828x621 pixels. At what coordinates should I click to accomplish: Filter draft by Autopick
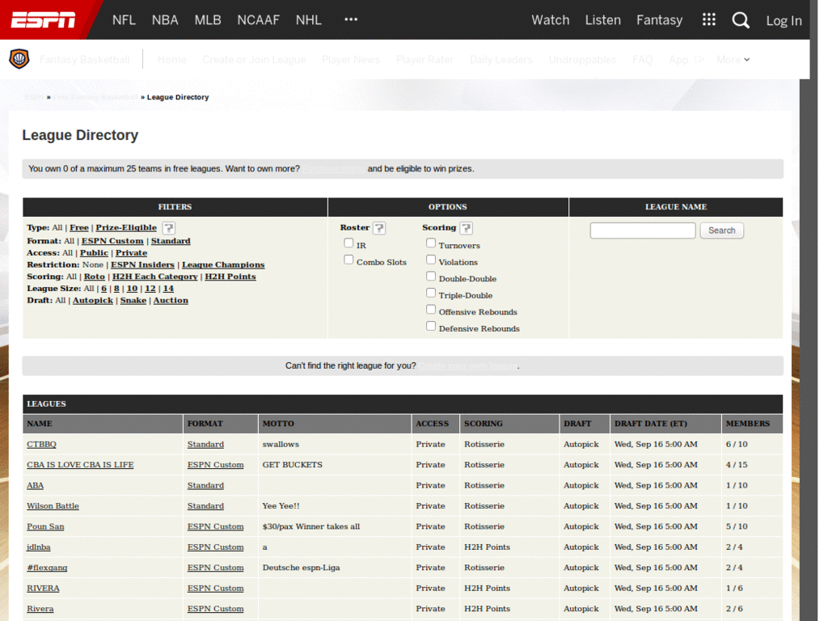[x=93, y=301]
